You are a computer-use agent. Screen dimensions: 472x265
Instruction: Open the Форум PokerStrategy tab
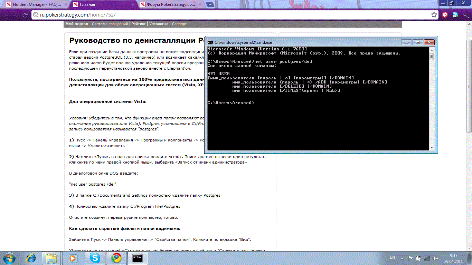172,4
